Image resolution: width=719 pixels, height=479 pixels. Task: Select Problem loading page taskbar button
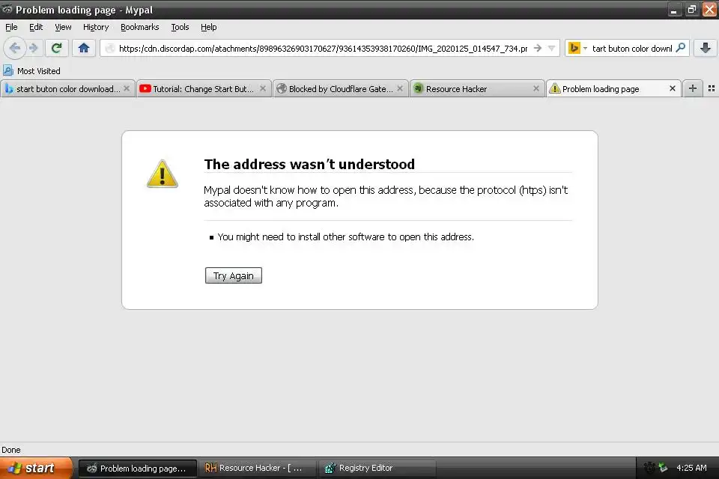click(138, 468)
